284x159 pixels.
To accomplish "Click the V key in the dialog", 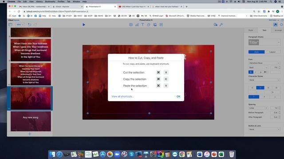I will coord(166,86).
